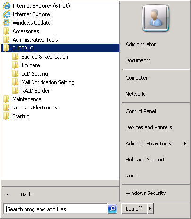The width and height of the screenshot is (191, 219).
Task: Expand Administrative Tools submenu arrow in right pane
Action: 185,143
